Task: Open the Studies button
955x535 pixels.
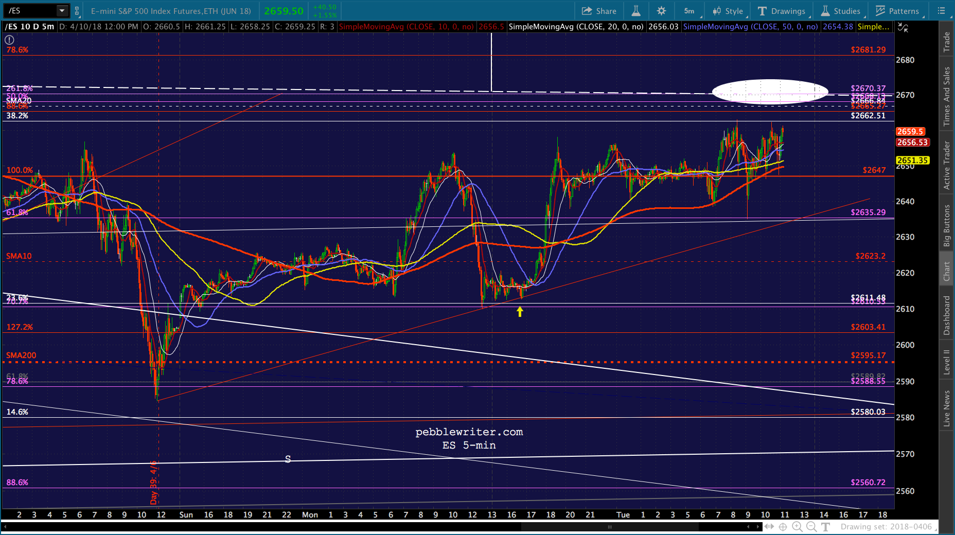Action: coord(840,11)
